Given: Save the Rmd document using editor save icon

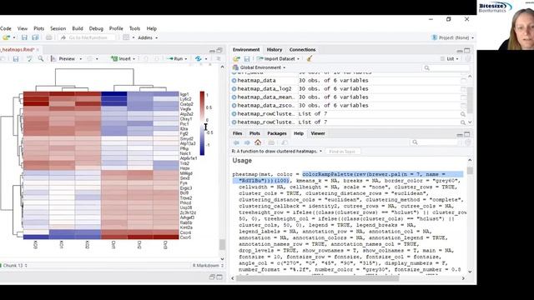Looking at the screenshot, I should (x=16, y=59).
